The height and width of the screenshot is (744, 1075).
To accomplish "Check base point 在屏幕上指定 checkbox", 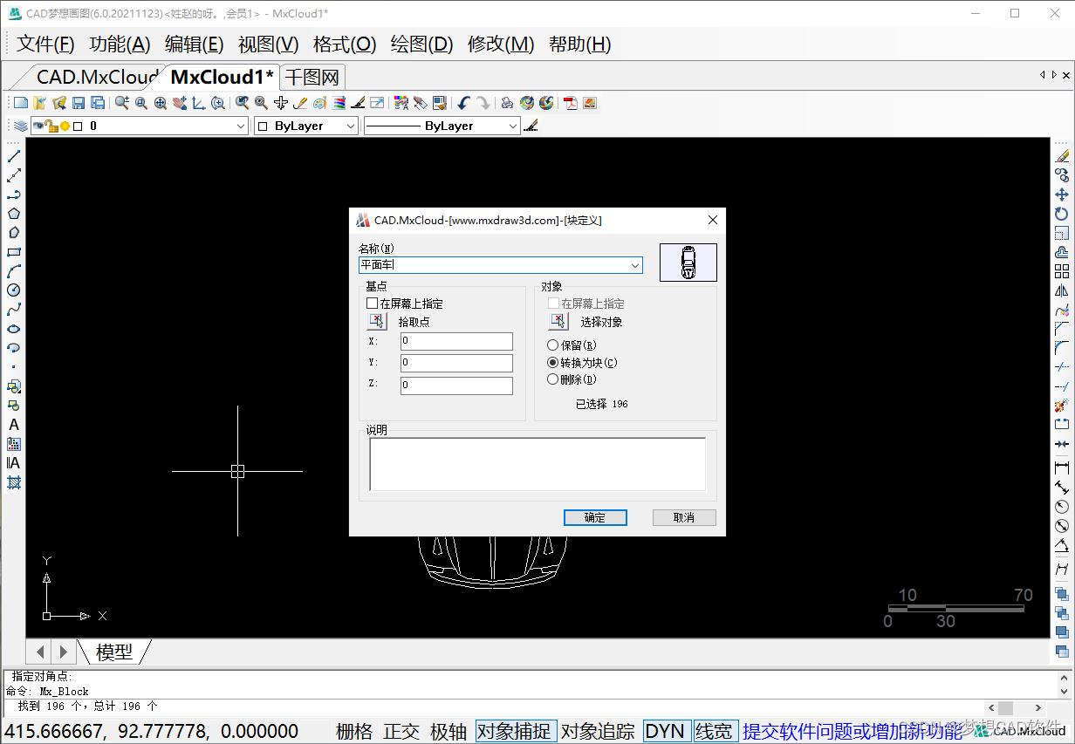I will click(x=373, y=304).
